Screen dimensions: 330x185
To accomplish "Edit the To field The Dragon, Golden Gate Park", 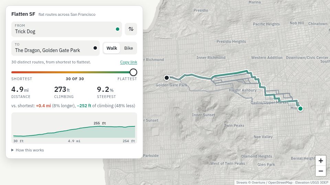I will tap(56, 48).
